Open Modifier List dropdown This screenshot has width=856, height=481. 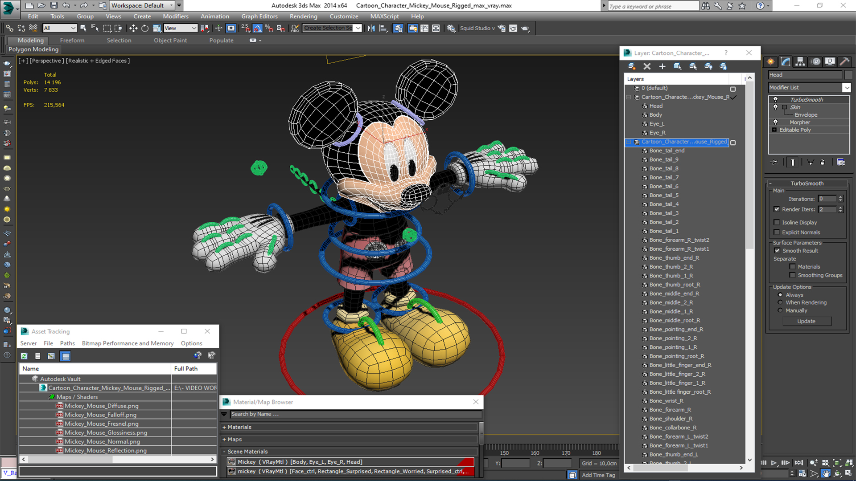847,88
